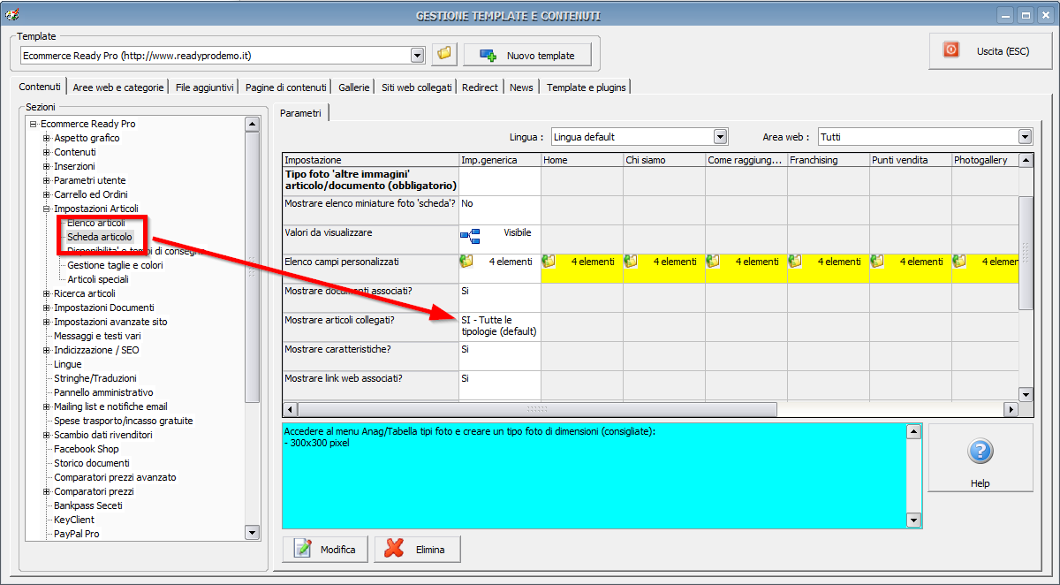1060x585 pixels.
Task: Select Facebook Shop in the tree
Action: click(x=86, y=449)
